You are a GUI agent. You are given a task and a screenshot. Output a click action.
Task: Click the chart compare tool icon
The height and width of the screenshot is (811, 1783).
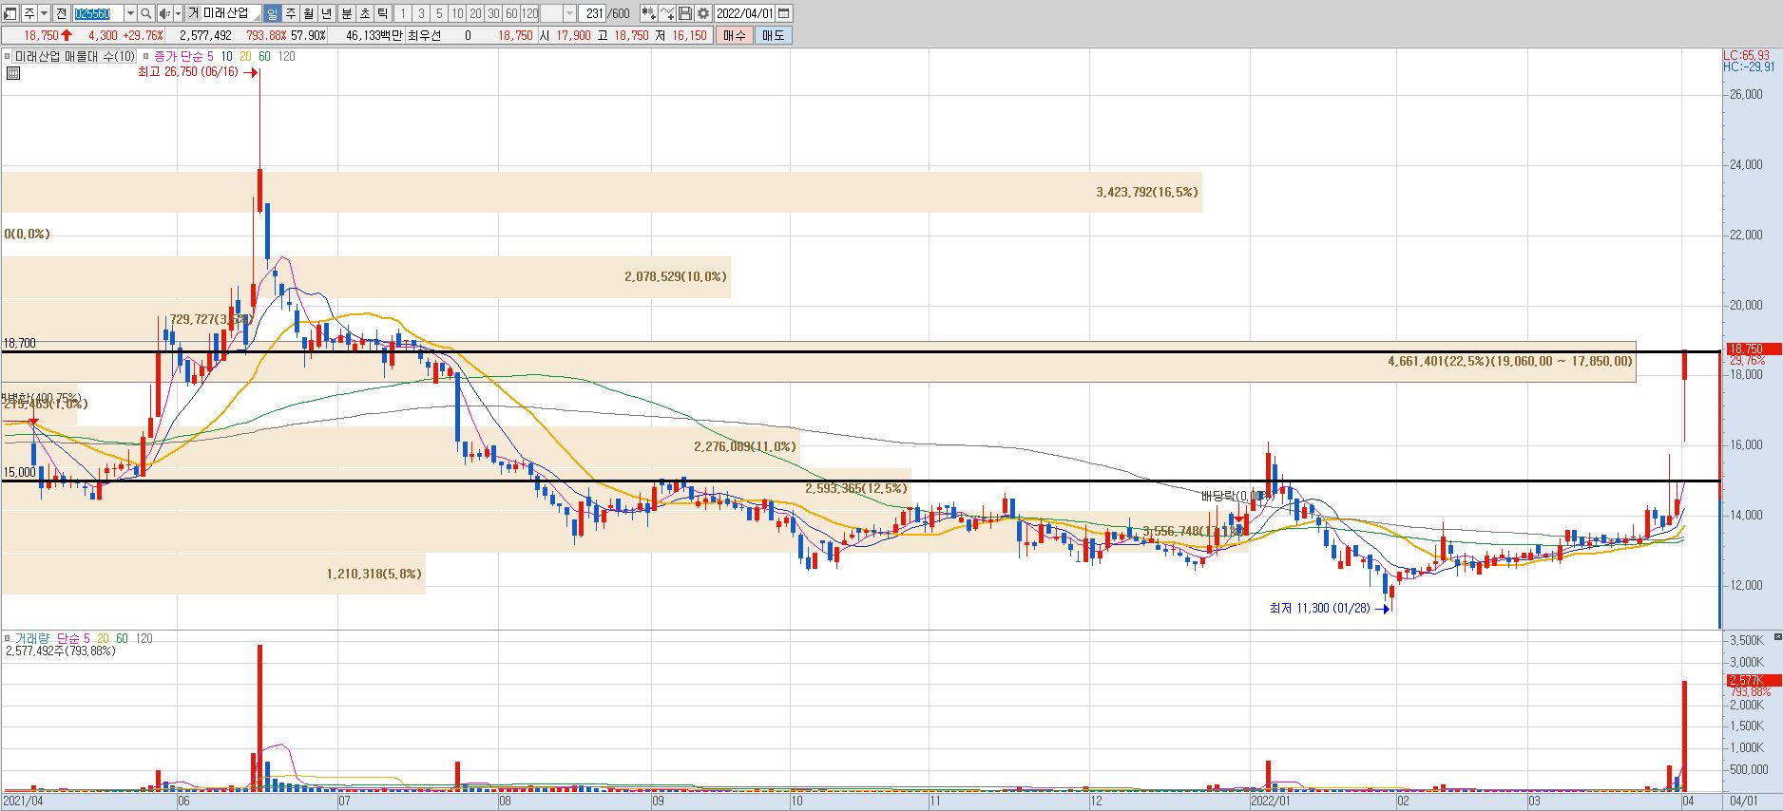pos(648,13)
